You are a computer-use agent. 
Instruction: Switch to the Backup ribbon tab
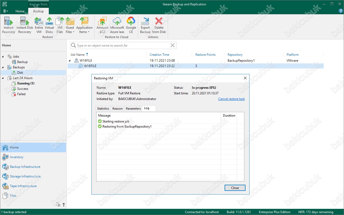38,11
